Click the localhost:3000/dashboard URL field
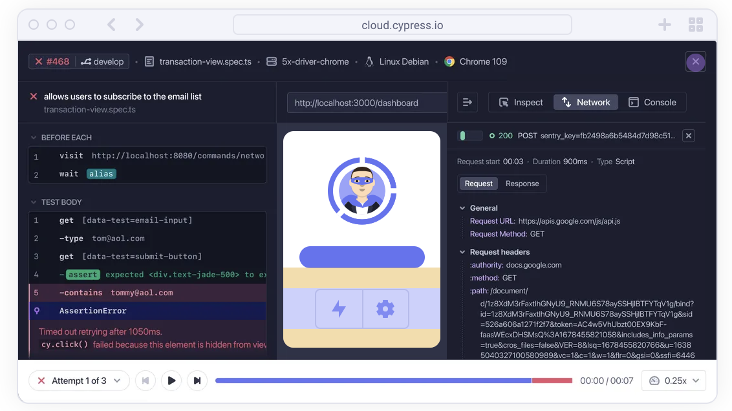The image size is (732, 411). point(367,103)
